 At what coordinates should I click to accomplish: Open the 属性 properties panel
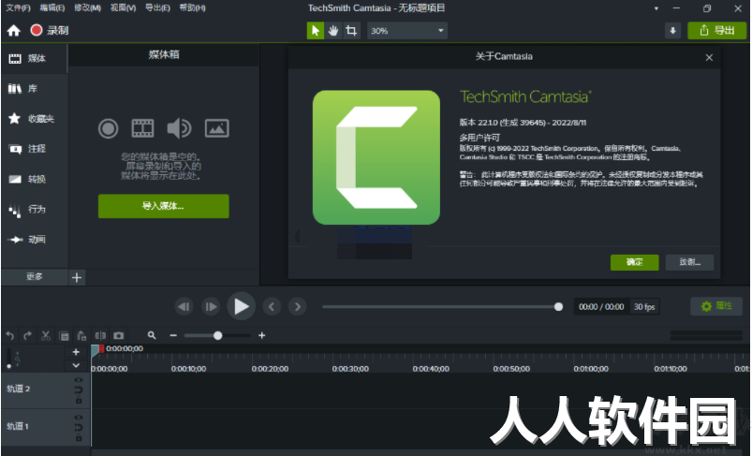pos(716,306)
